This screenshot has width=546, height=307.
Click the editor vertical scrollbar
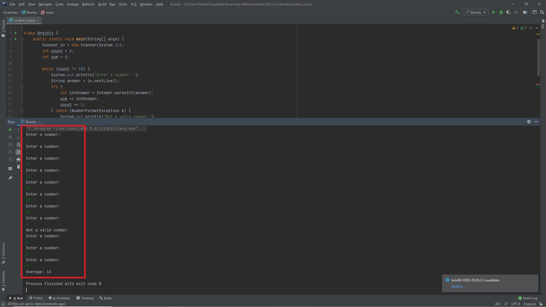tap(538, 57)
